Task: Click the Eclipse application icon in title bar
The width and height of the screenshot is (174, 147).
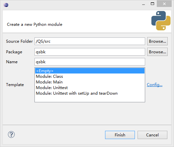Action: 6,5
